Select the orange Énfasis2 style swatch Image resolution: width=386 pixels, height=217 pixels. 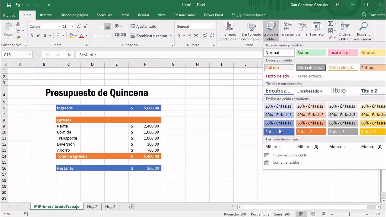point(311,131)
